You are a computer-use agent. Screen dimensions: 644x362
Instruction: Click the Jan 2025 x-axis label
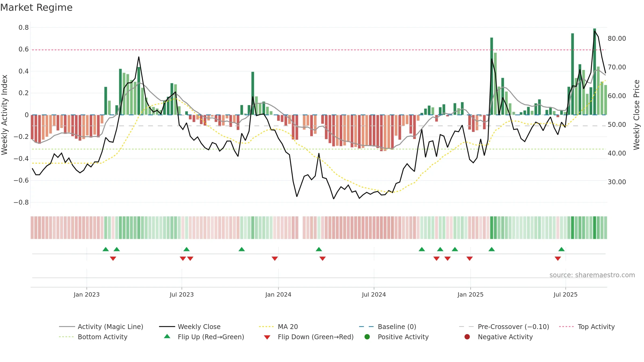coord(470,294)
